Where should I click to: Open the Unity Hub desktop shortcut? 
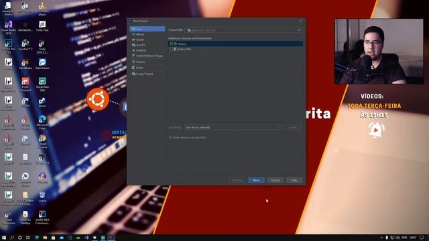pyautogui.click(x=42, y=26)
